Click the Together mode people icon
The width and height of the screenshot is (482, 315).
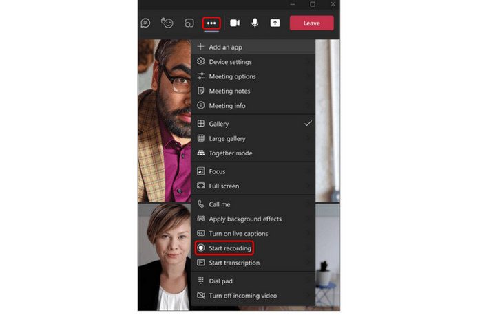201,153
